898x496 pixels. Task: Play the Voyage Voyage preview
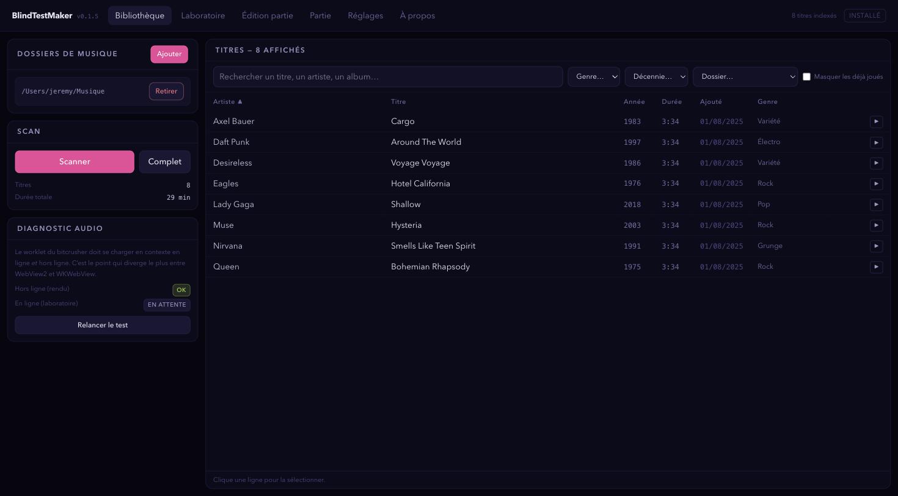click(x=876, y=163)
